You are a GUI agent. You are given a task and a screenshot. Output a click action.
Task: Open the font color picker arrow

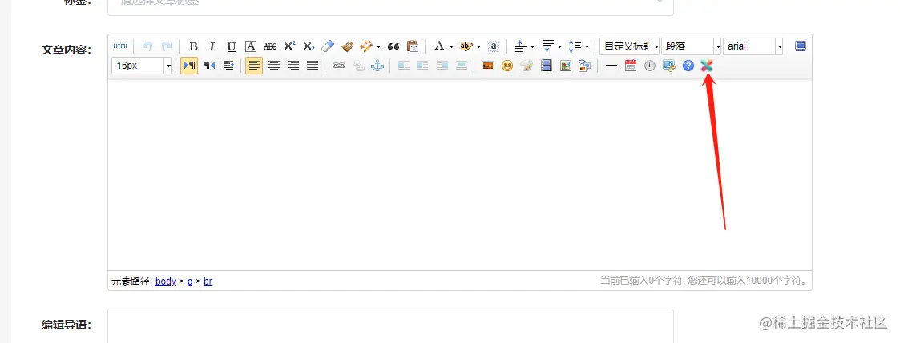click(452, 47)
